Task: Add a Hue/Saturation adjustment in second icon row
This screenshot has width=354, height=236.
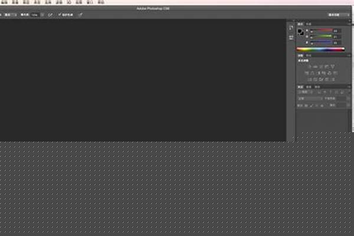Action: tap(307, 73)
